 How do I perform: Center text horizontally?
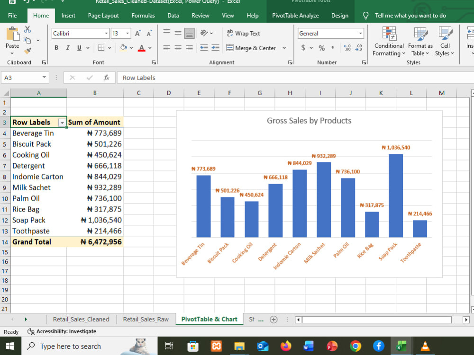tap(178, 48)
